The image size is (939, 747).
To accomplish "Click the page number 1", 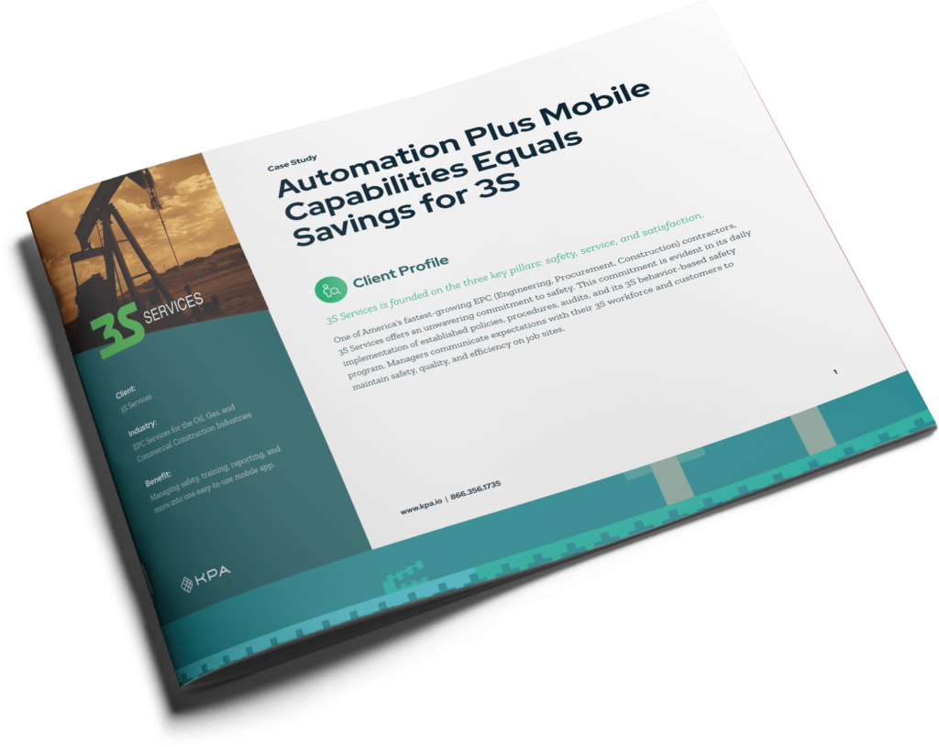I will coord(835,372).
